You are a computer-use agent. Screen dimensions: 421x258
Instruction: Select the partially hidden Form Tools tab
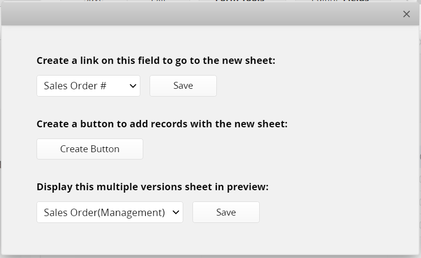pos(240,1)
